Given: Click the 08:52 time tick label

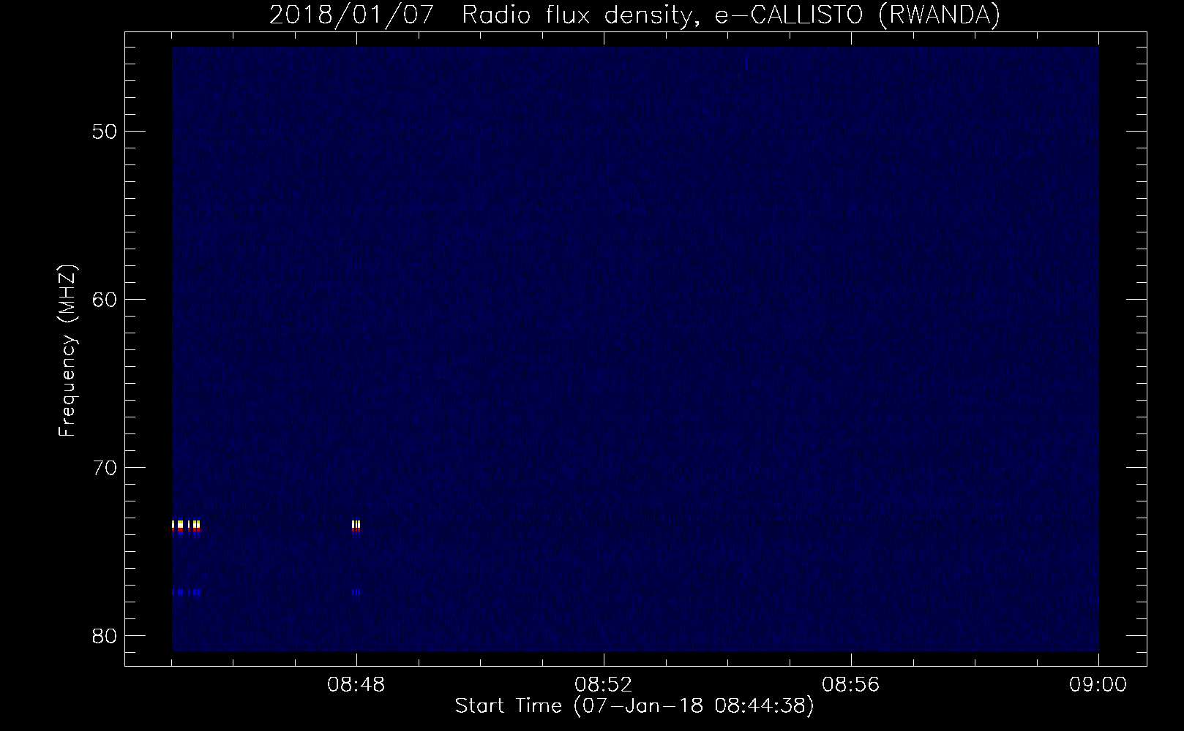Looking at the screenshot, I should click(604, 685).
